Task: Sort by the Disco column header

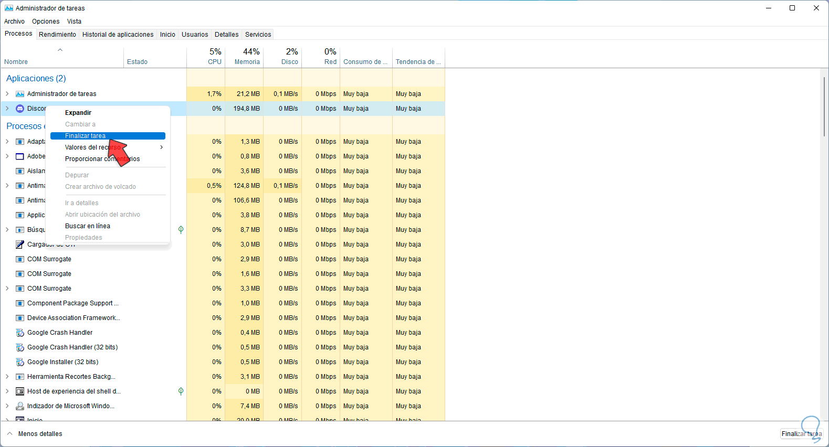Action: [282, 57]
